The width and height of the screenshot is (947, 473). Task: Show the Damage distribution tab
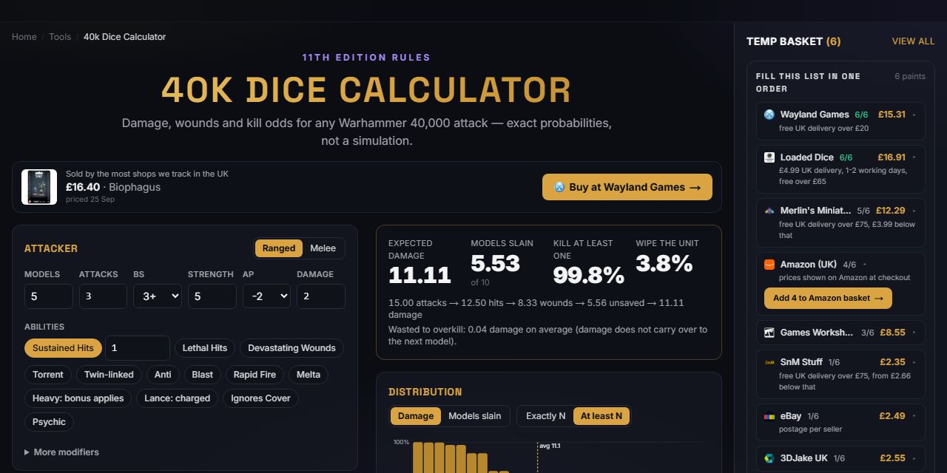pos(416,416)
